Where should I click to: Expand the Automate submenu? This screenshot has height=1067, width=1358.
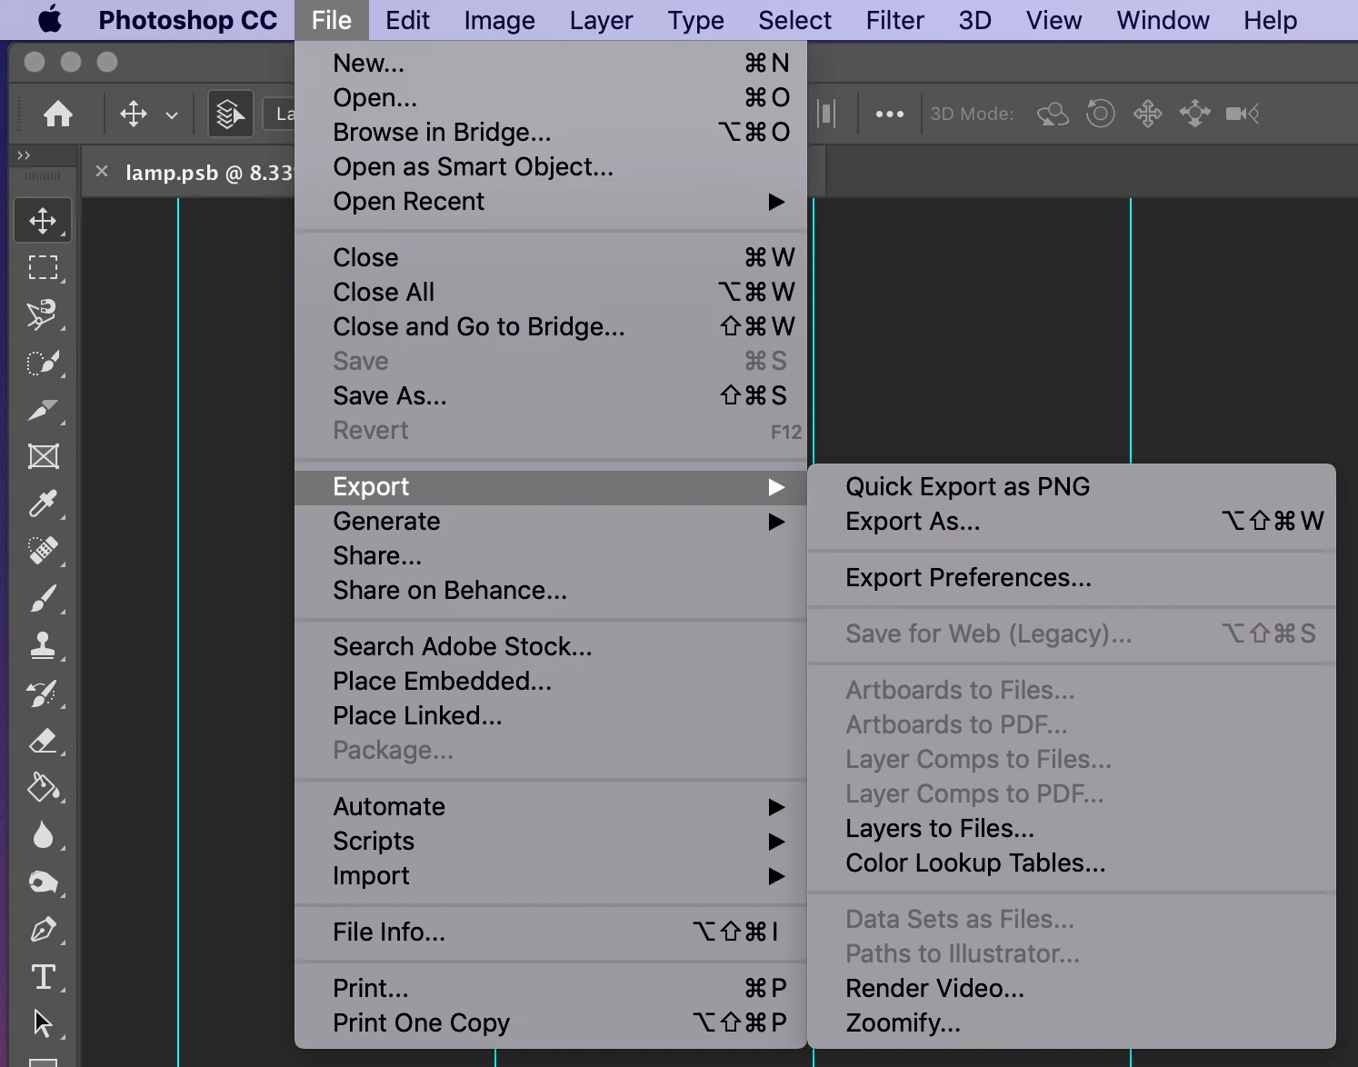tap(550, 807)
